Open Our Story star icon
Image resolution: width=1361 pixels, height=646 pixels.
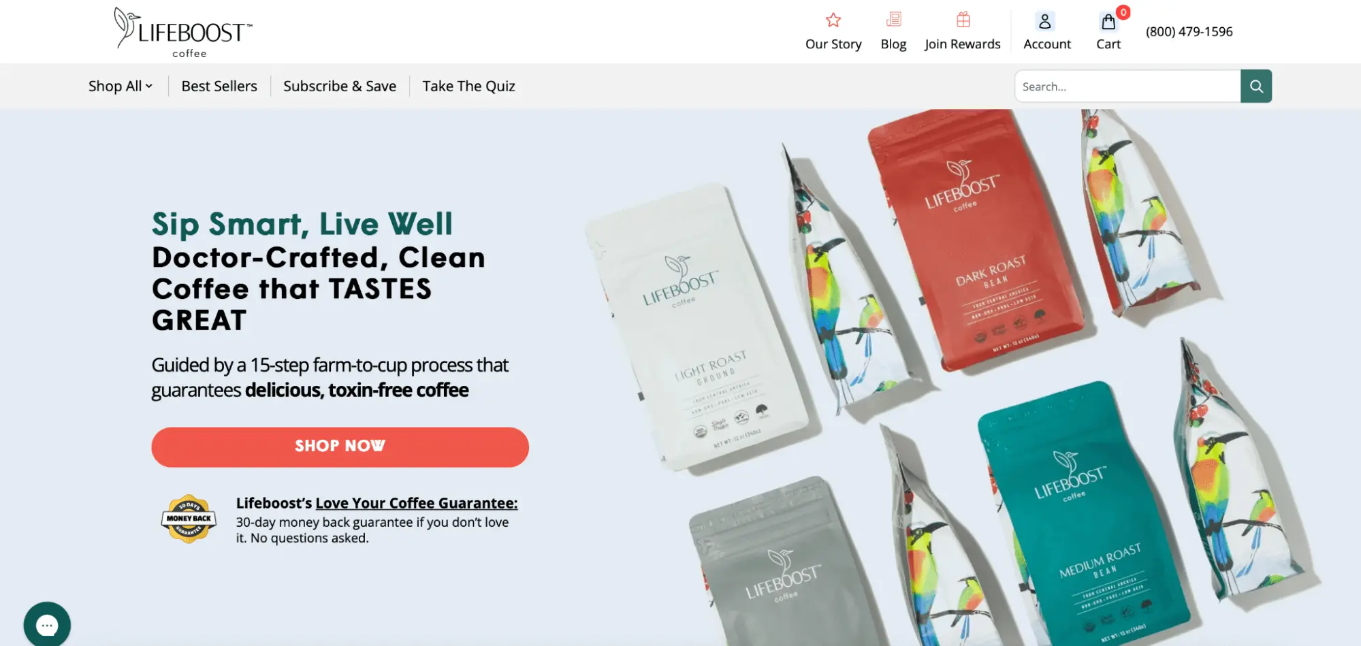(833, 20)
